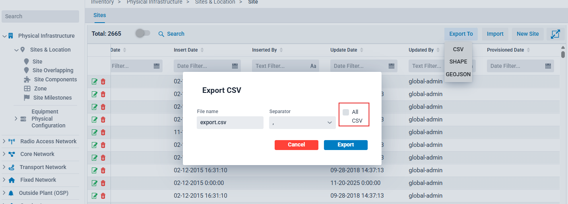Choose GEOJSON export option
Screen dimensions: 568x204
458,74
